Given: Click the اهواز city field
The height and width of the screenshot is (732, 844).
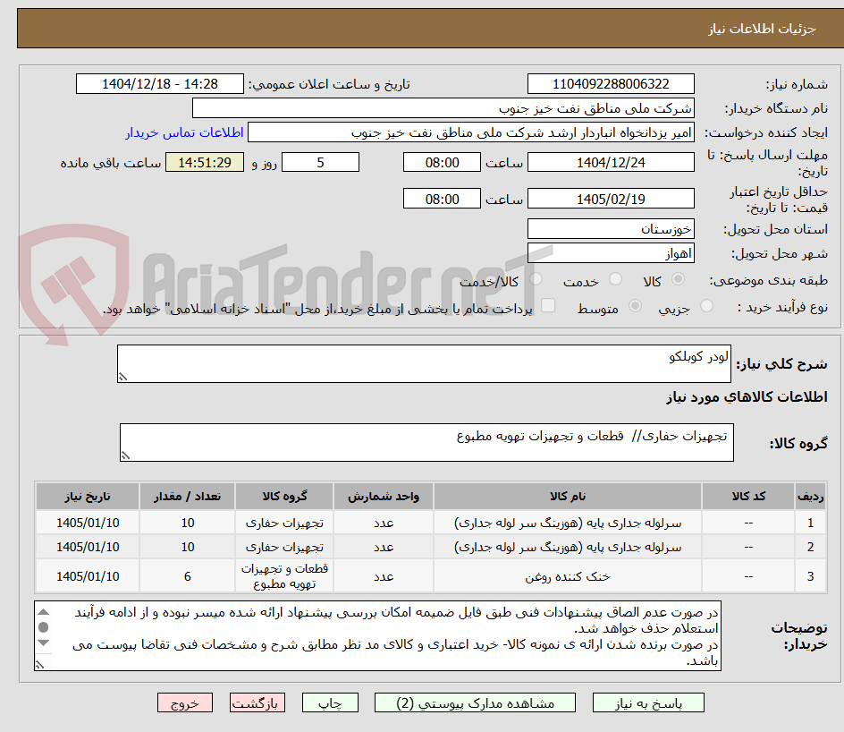Looking at the screenshot, I should pyautogui.click(x=611, y=253).
